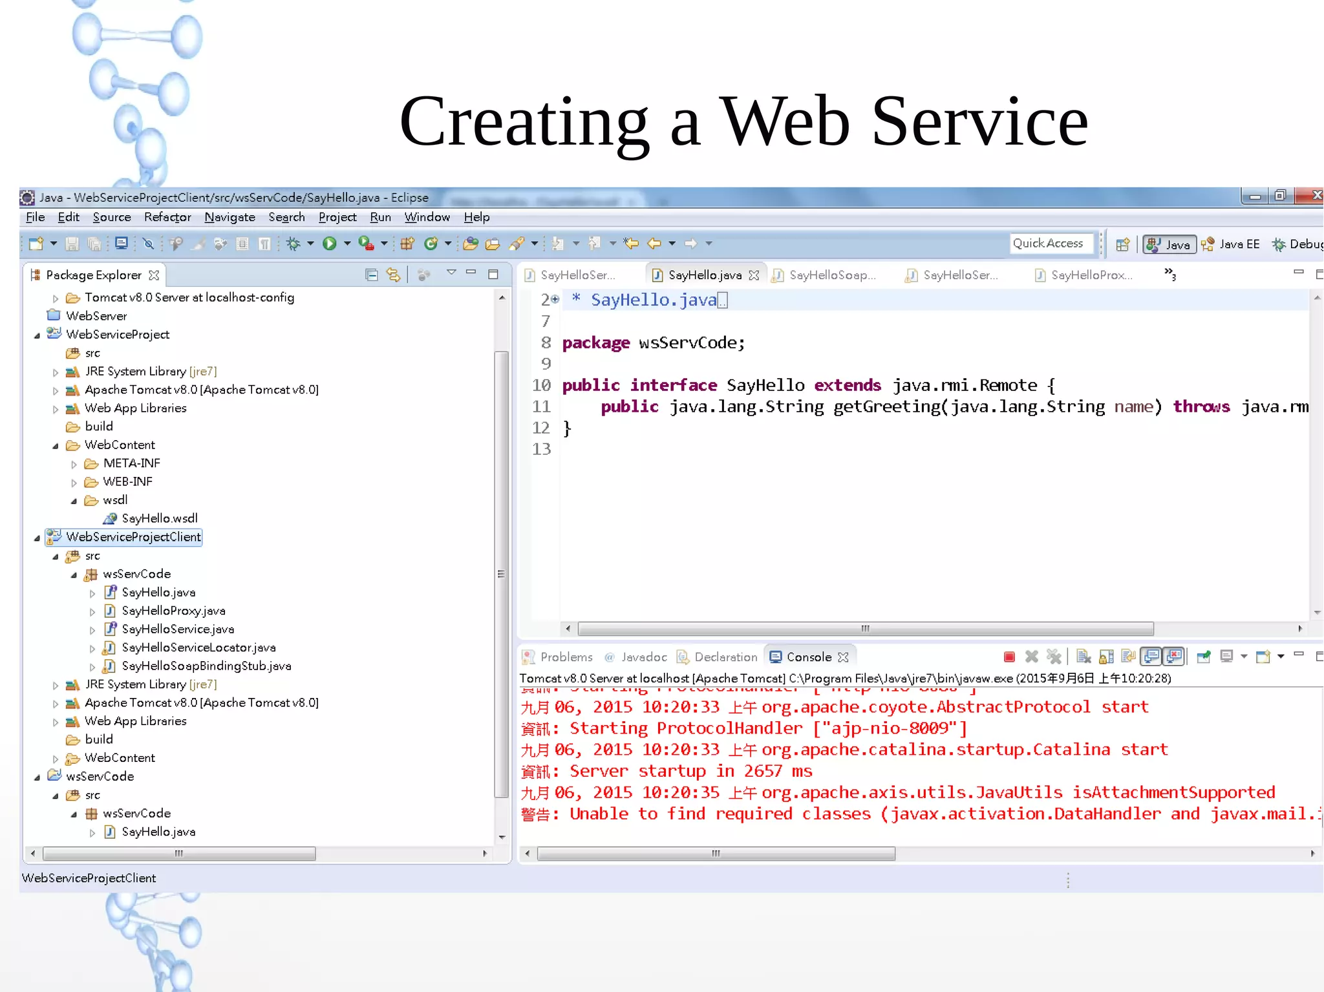Image resolution: width=1324 pixels, height=992 pixels.
Task: Click the Debug bug icon in toolbar
Action: [x=294, y=244]
